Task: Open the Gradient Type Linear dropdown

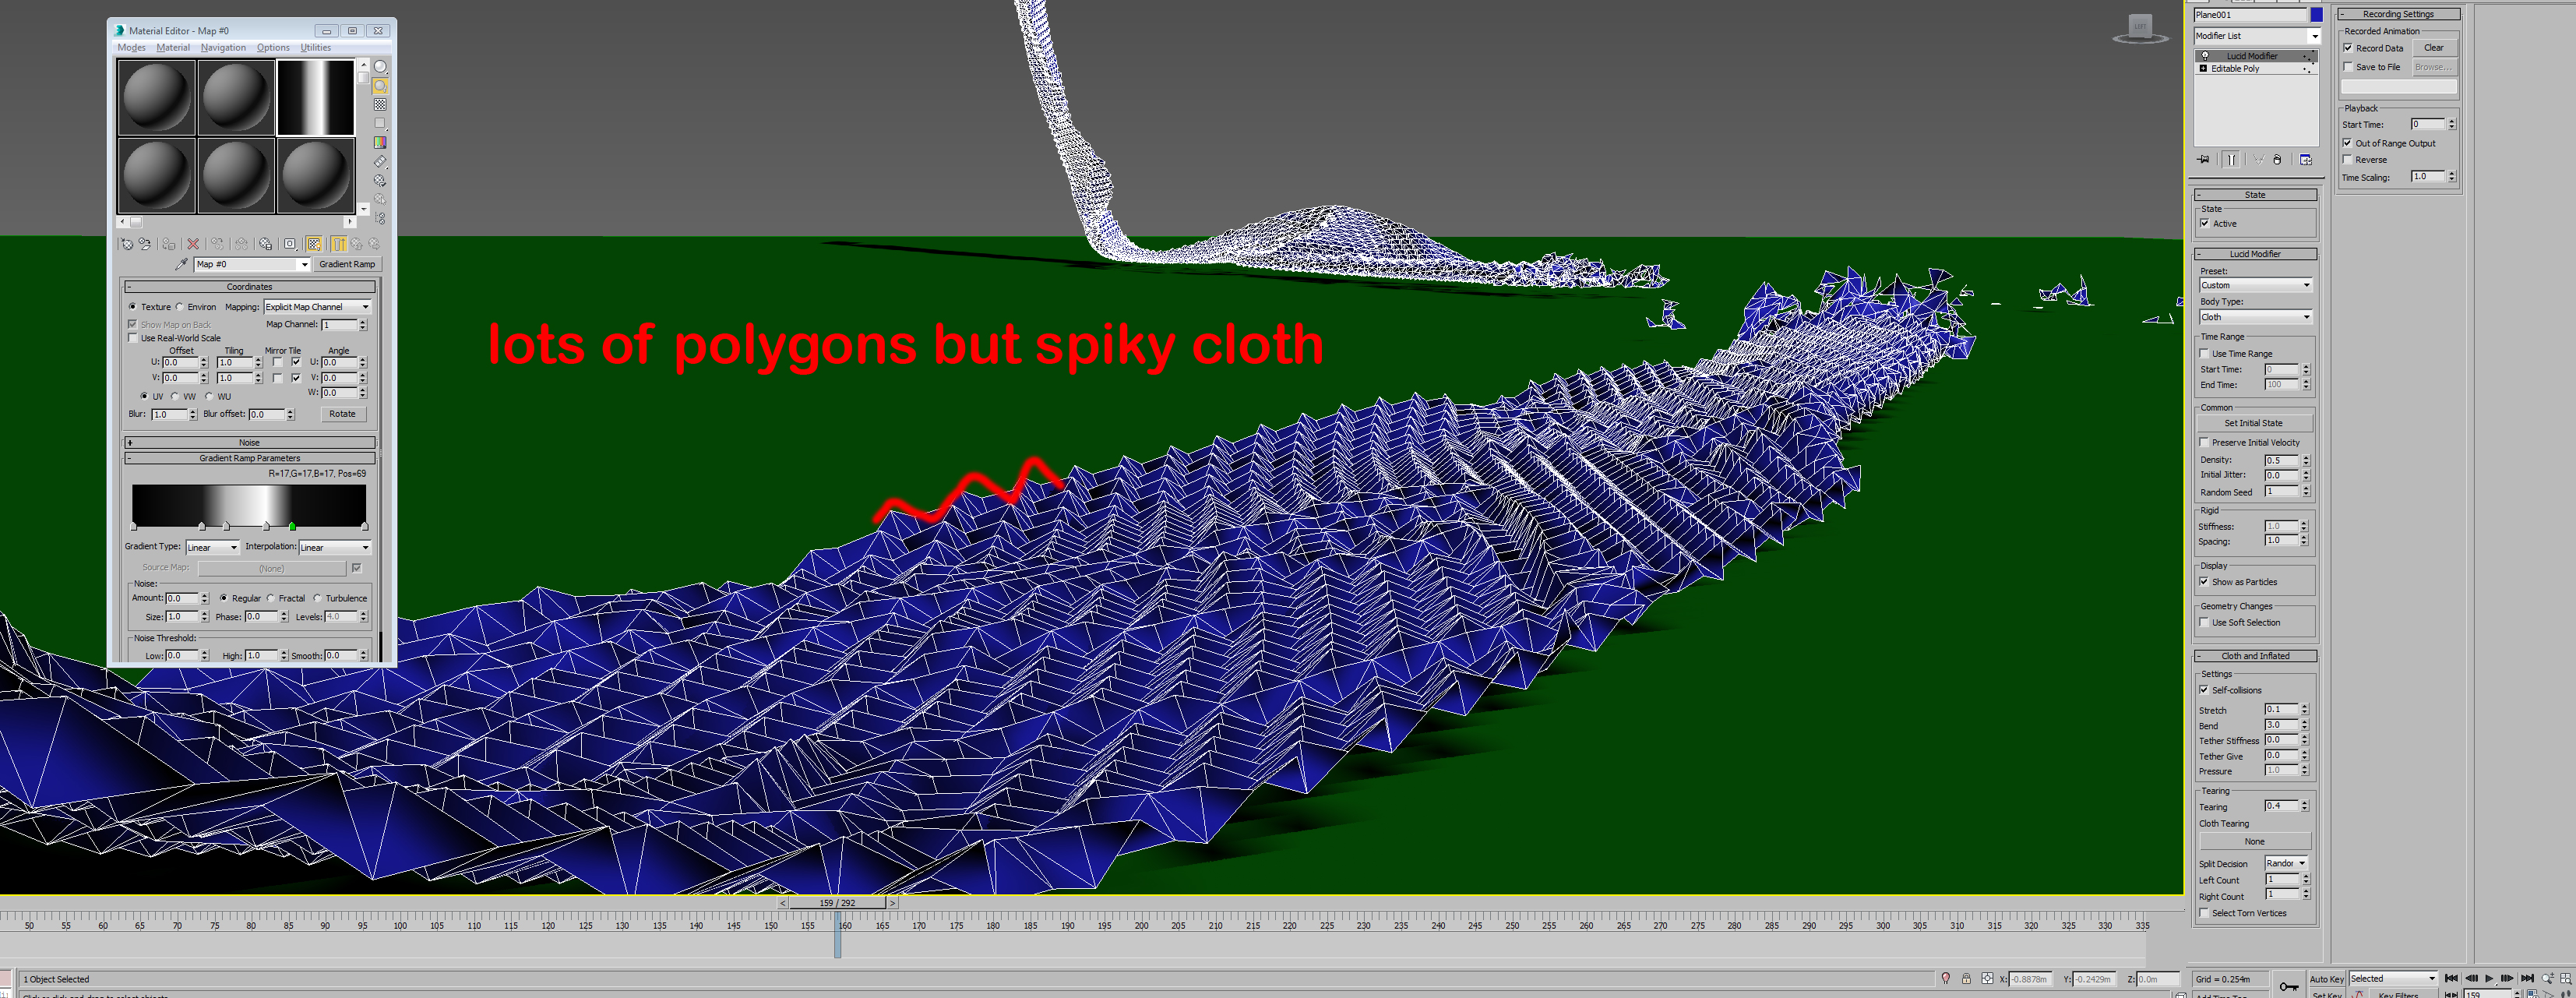Action: (212, 547)
